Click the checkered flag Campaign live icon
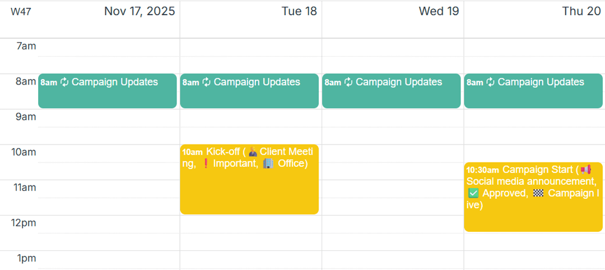Screen dimensions: 605x270 click(538, 193)
